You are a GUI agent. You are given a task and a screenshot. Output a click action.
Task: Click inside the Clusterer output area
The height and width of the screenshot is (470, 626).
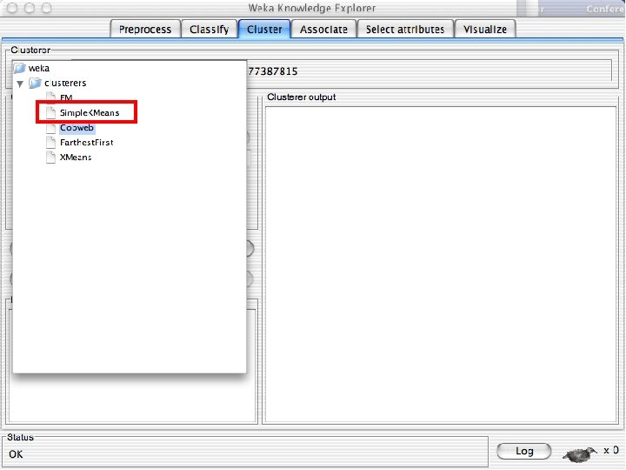coord(441,265)
